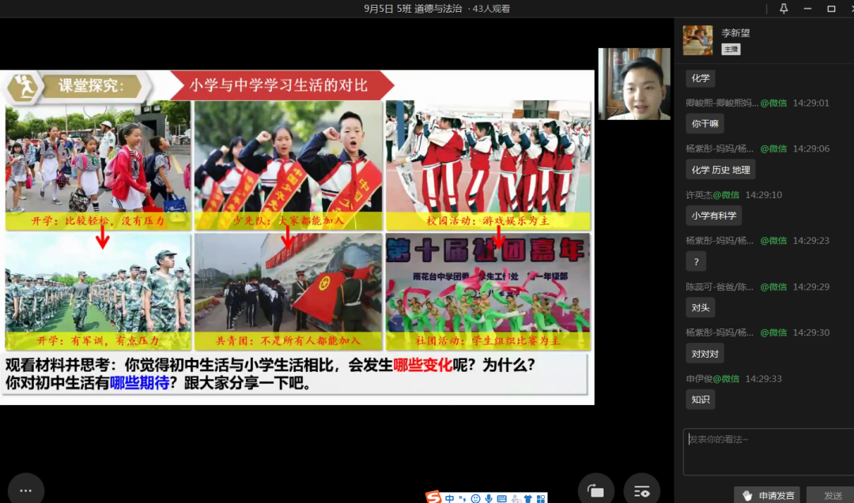Toggle full punctuation on the Sogou bar

click(462, 497)
